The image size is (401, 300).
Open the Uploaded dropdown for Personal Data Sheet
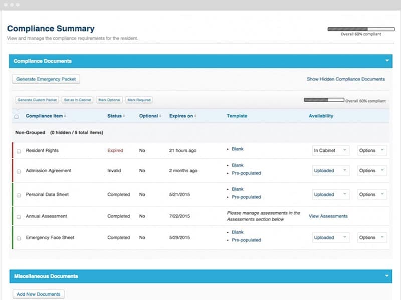(x=330, y=194)
